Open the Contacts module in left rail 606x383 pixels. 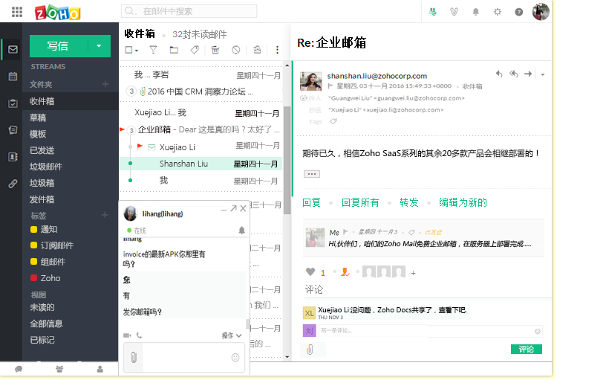[13, 157]
